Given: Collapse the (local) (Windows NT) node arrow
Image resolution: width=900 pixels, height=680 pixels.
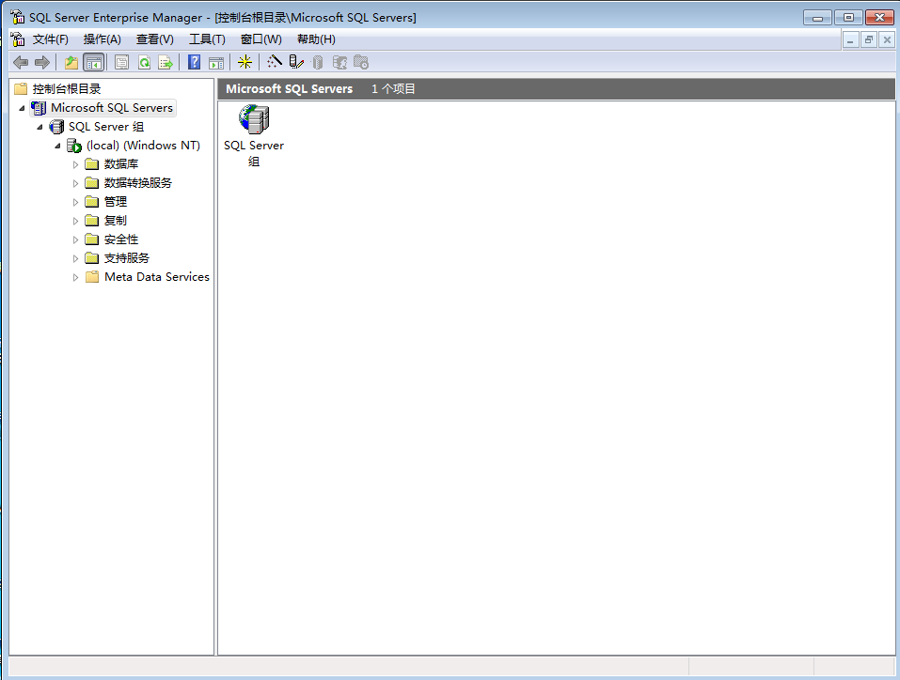Looking at the screenshot, I should click(57, 146).
